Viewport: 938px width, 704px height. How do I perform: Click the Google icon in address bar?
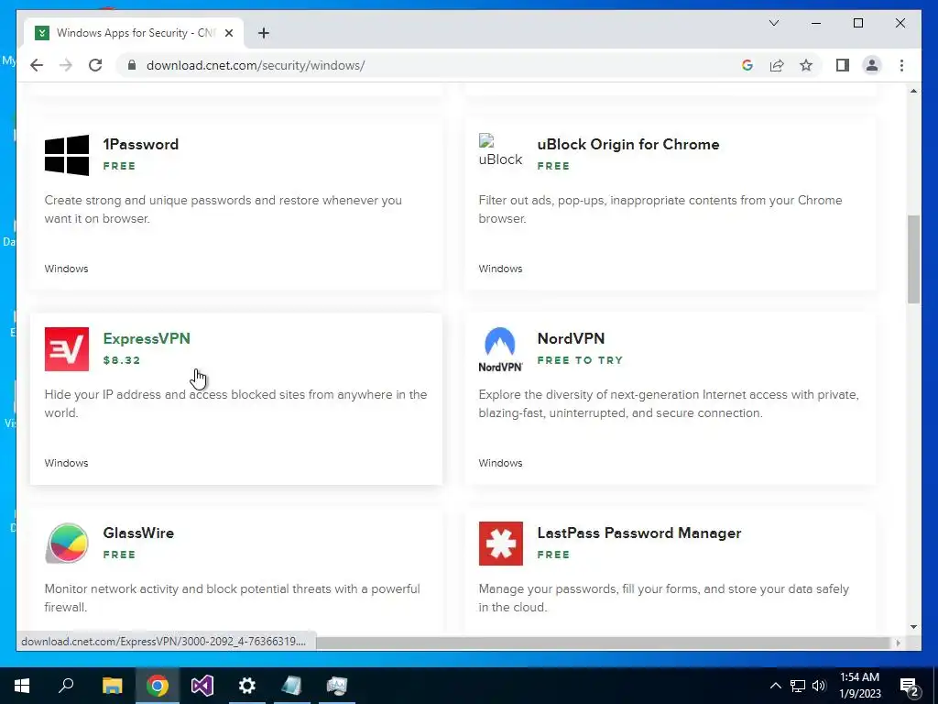click(x=747, y=65)
